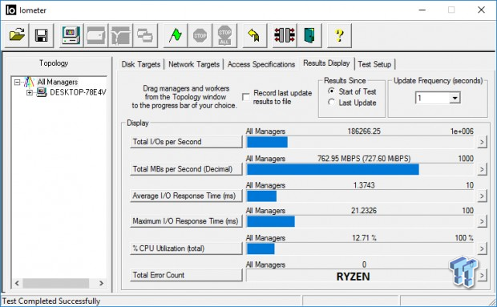Open options arrow for CPU Utilization row
The width and height of the screenshot is (497, 307).
click(482, 248)
